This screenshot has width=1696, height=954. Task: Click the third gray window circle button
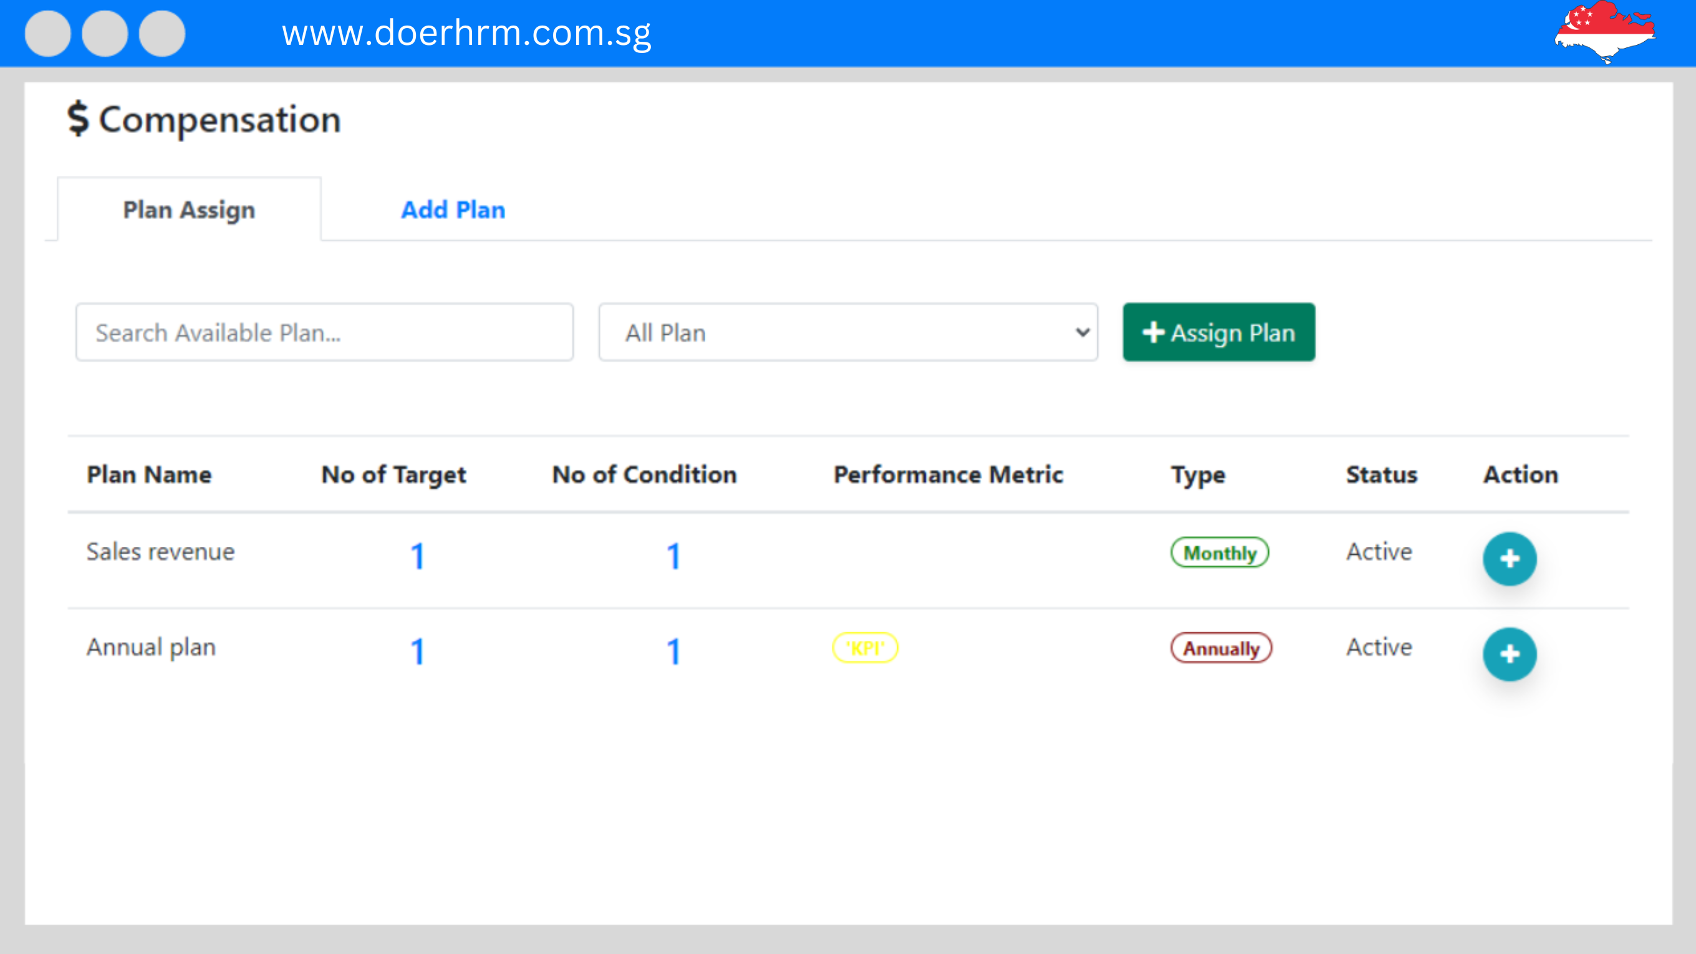[x=162, y=33]
